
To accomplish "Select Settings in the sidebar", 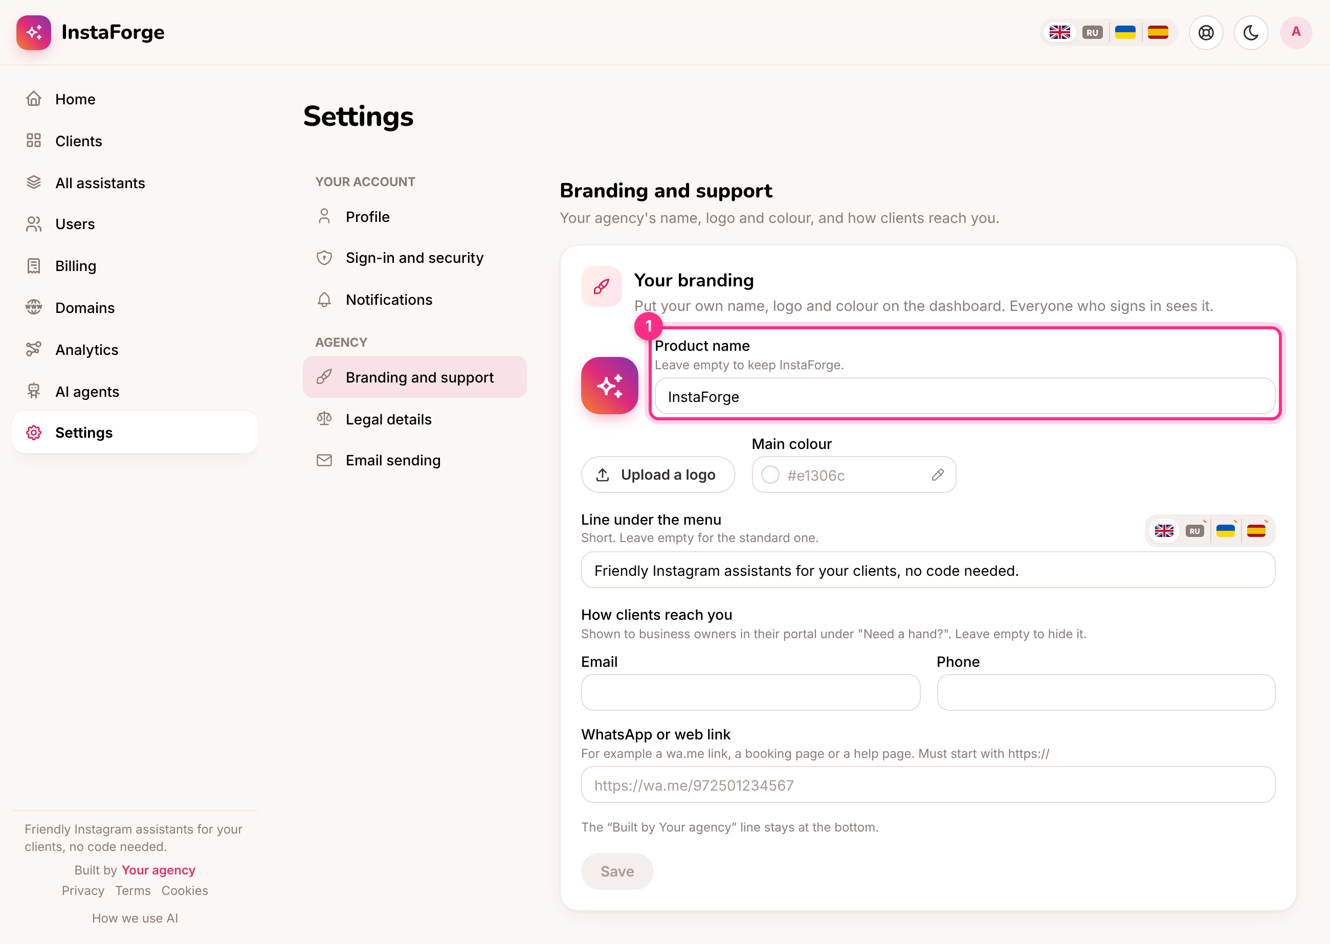I will pyautogui.click(x=135, y=433).
